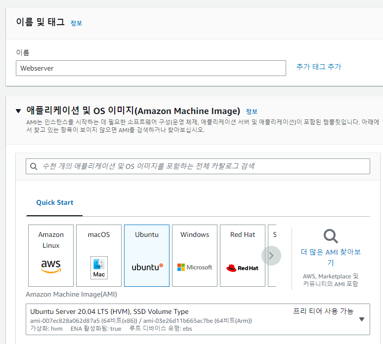Focus the AMI catalog search field
Viewport: 383px width, 344px height.
click(198, 166)
